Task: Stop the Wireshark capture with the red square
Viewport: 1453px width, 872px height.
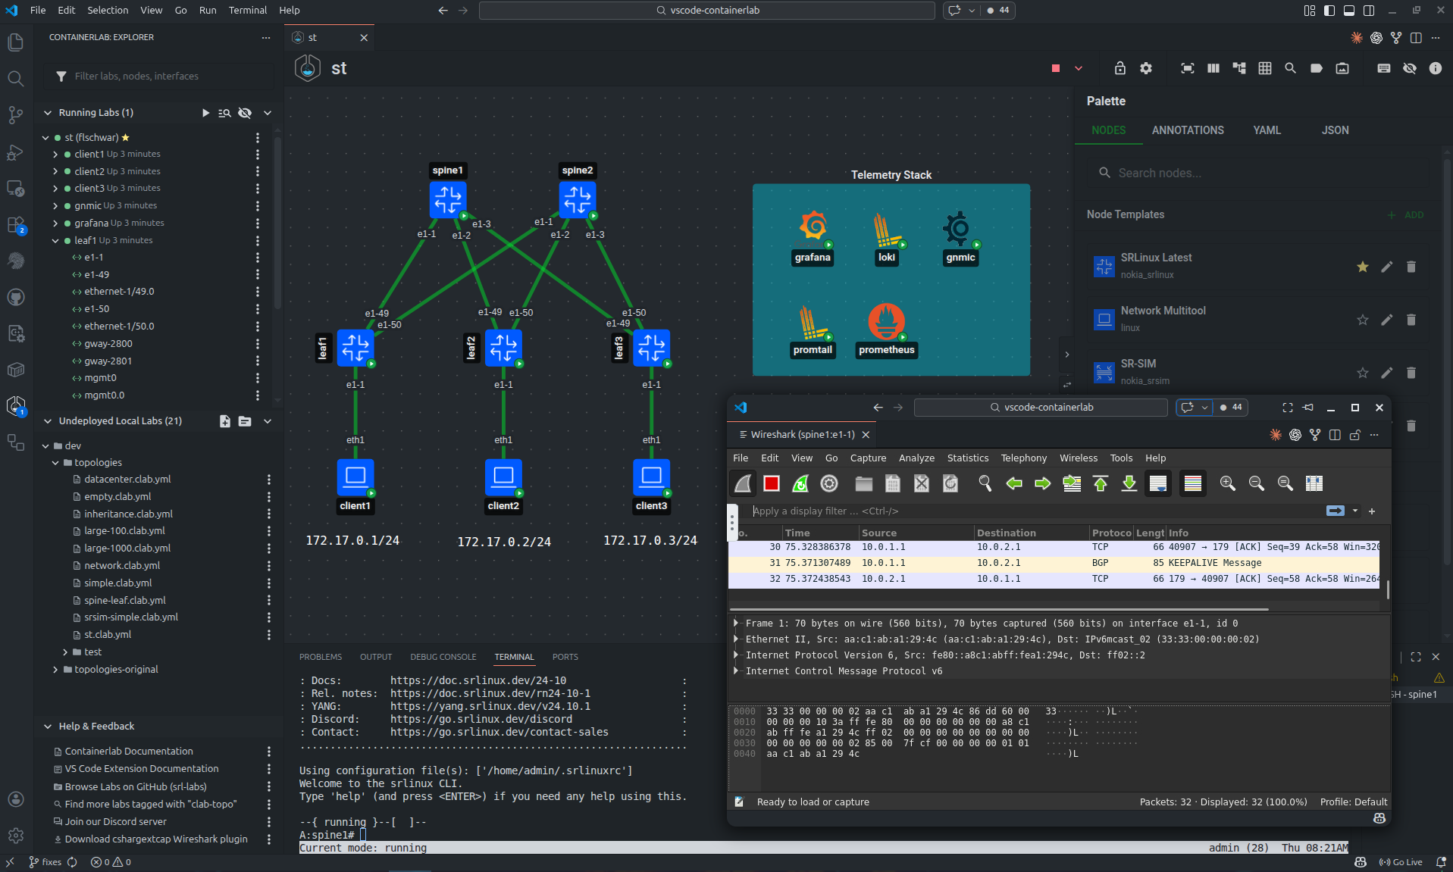Action: click(x=772, y=483)
